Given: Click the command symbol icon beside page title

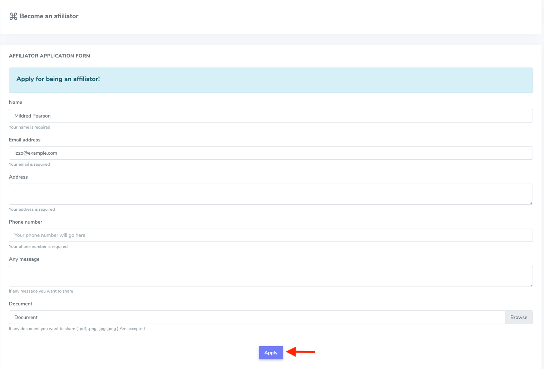Looking at the screenshot, I should point(13,16).
